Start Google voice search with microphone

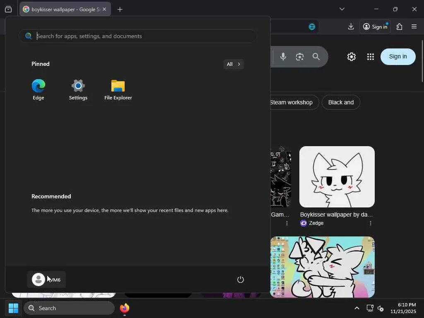[x=283, y=56]
